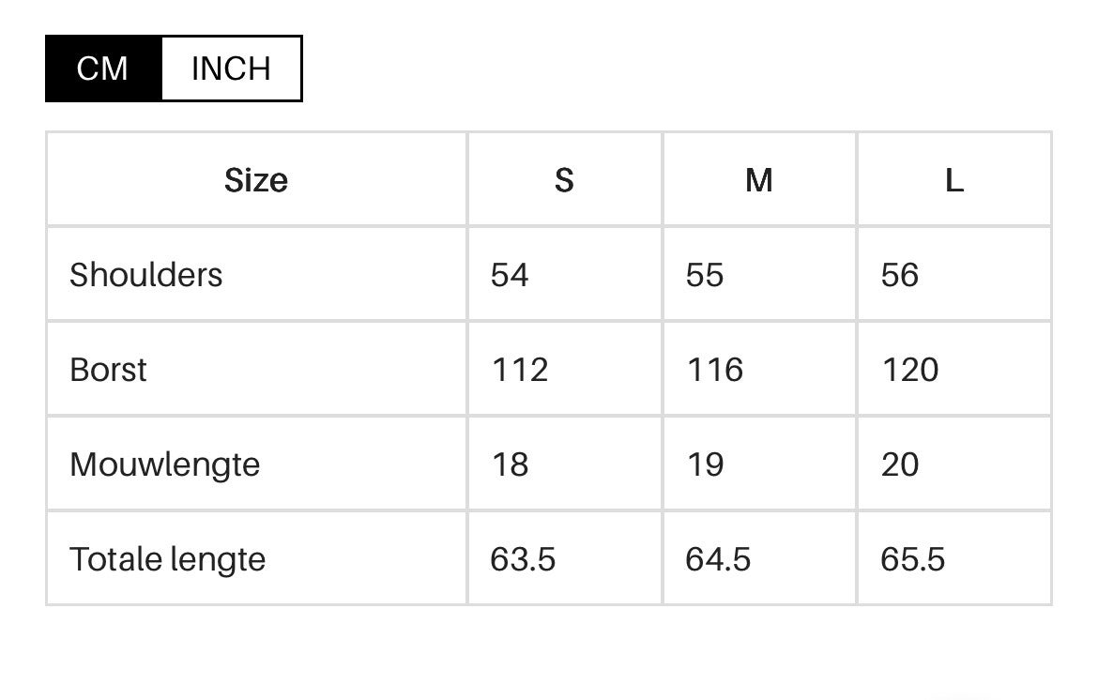Click the Size column header

[x=256, y=179]
